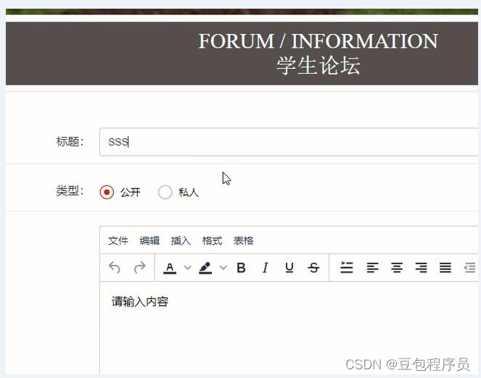
Task: Click the 标题 label
Action: (70, 142)
